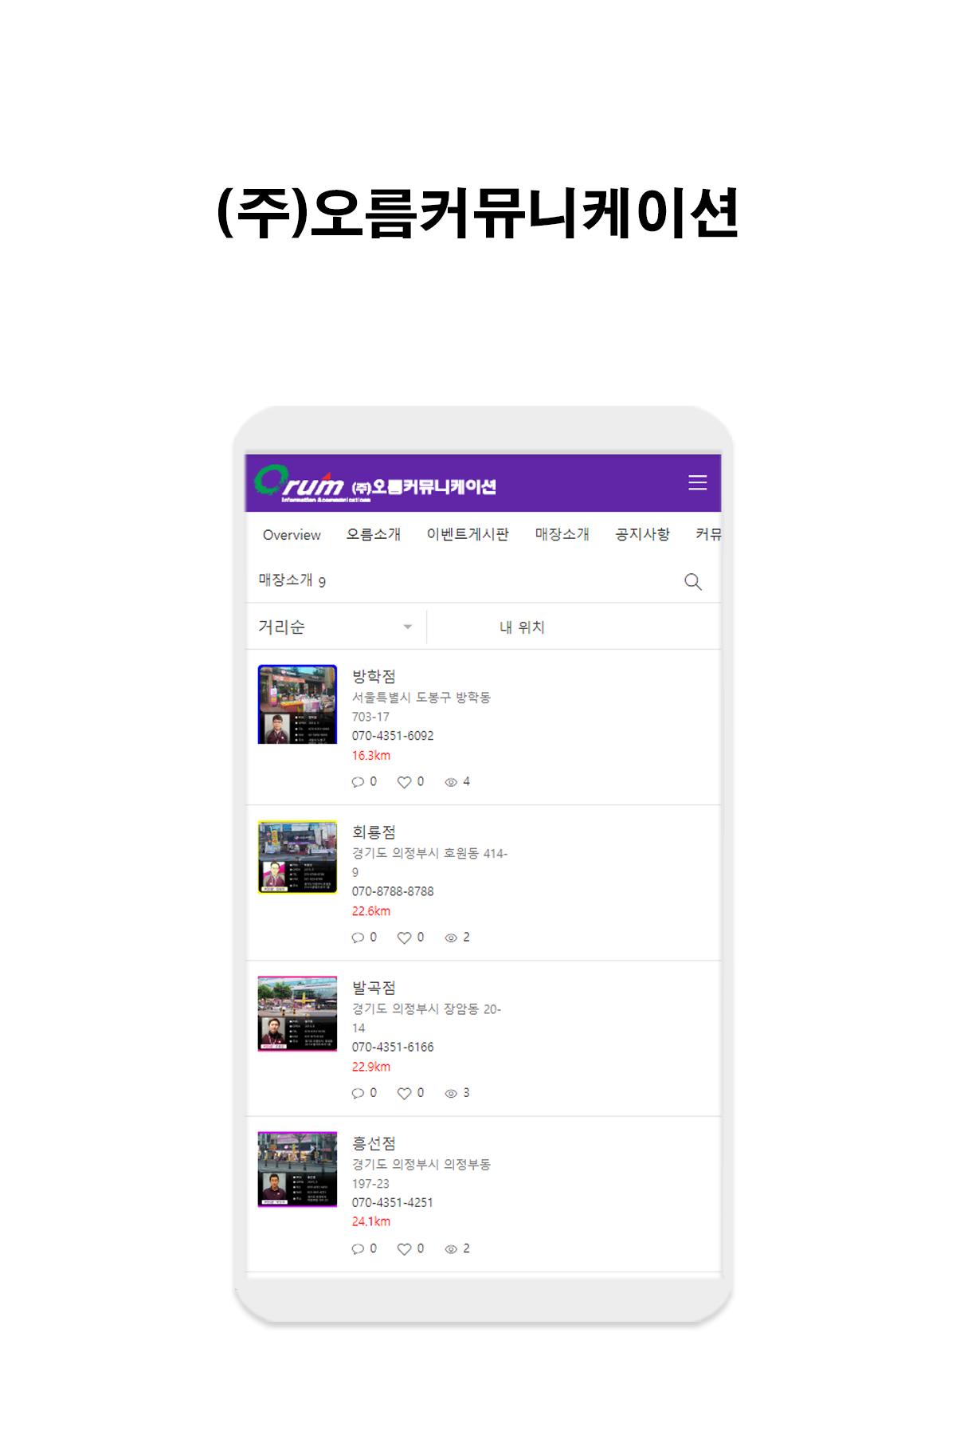Switch to the 매장소개 tab
The width and height of the screenshot is (956, 1435).
tap(562, 534)
